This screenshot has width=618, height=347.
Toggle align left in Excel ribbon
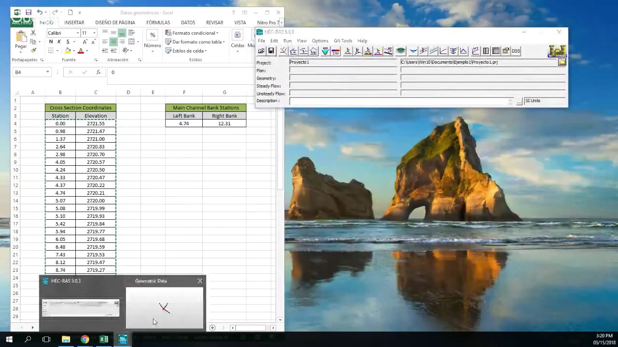pos(105,42)
